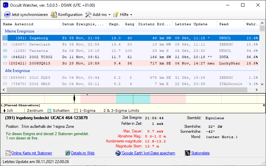Toggle the status box for the Daveclark event

[5, 44]
